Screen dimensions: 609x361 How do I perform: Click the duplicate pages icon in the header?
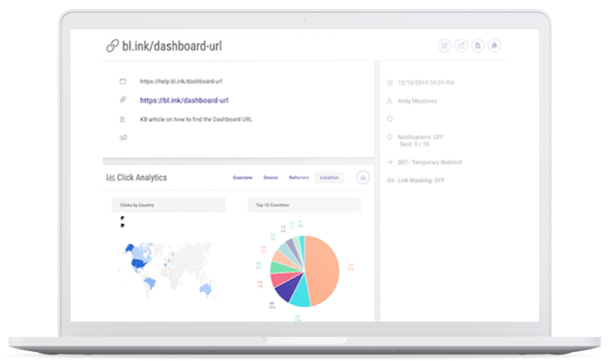click(x=494, y=46)
